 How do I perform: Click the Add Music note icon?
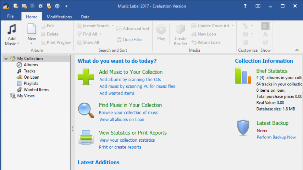[12, 29]
